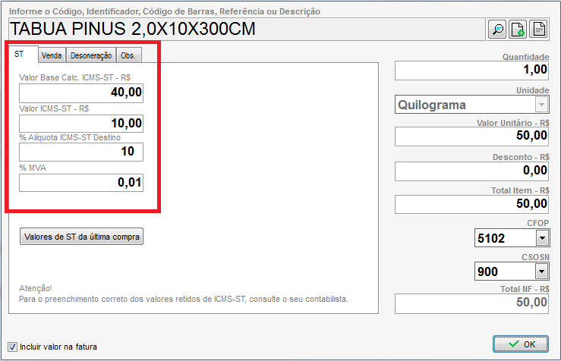Open the Unidade Quilograma dropdown
Image resolution: width=561 pixels, height=361 pixels.
pos(541,105)
